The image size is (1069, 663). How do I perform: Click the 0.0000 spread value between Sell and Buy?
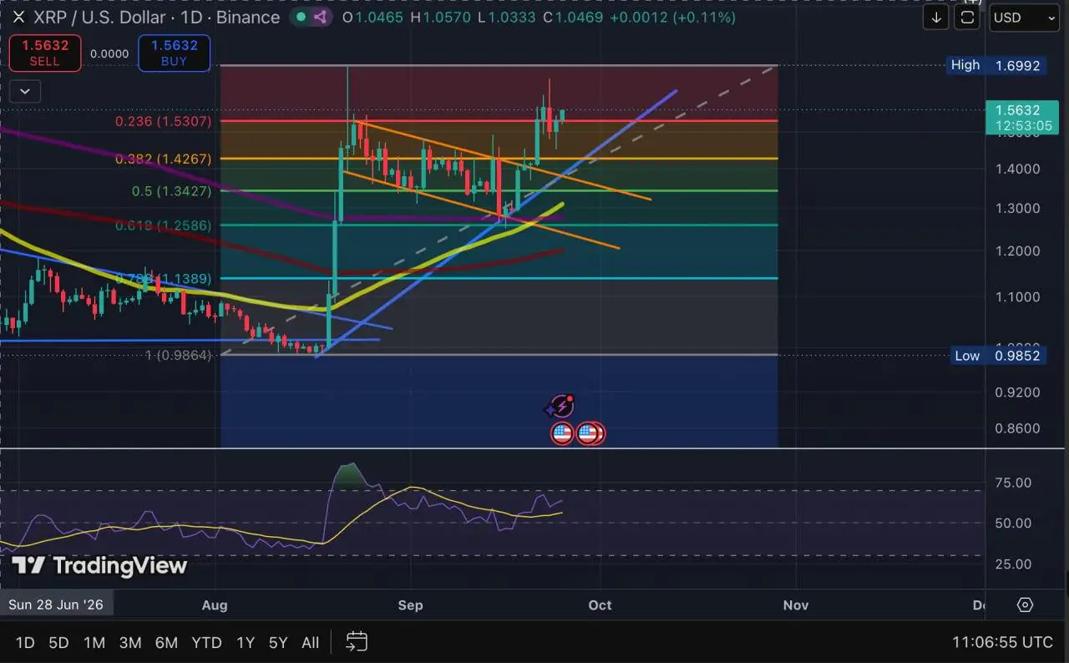109,53
